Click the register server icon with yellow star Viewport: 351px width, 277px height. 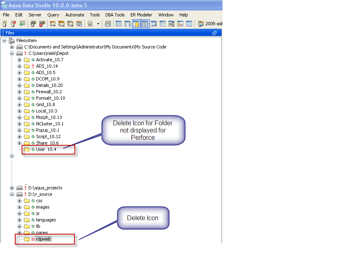tap(5, 24)
